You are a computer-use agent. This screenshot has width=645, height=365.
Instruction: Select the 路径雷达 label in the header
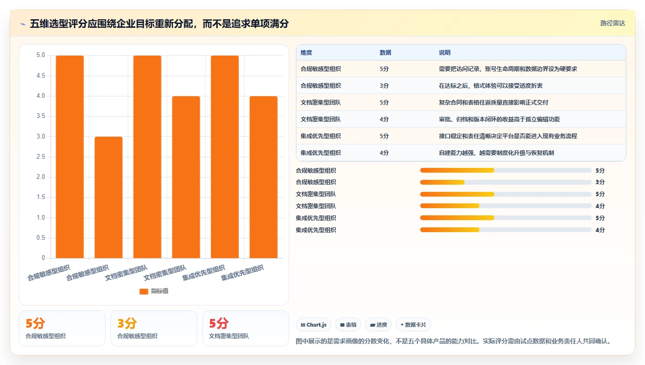[x=613, y=23]
